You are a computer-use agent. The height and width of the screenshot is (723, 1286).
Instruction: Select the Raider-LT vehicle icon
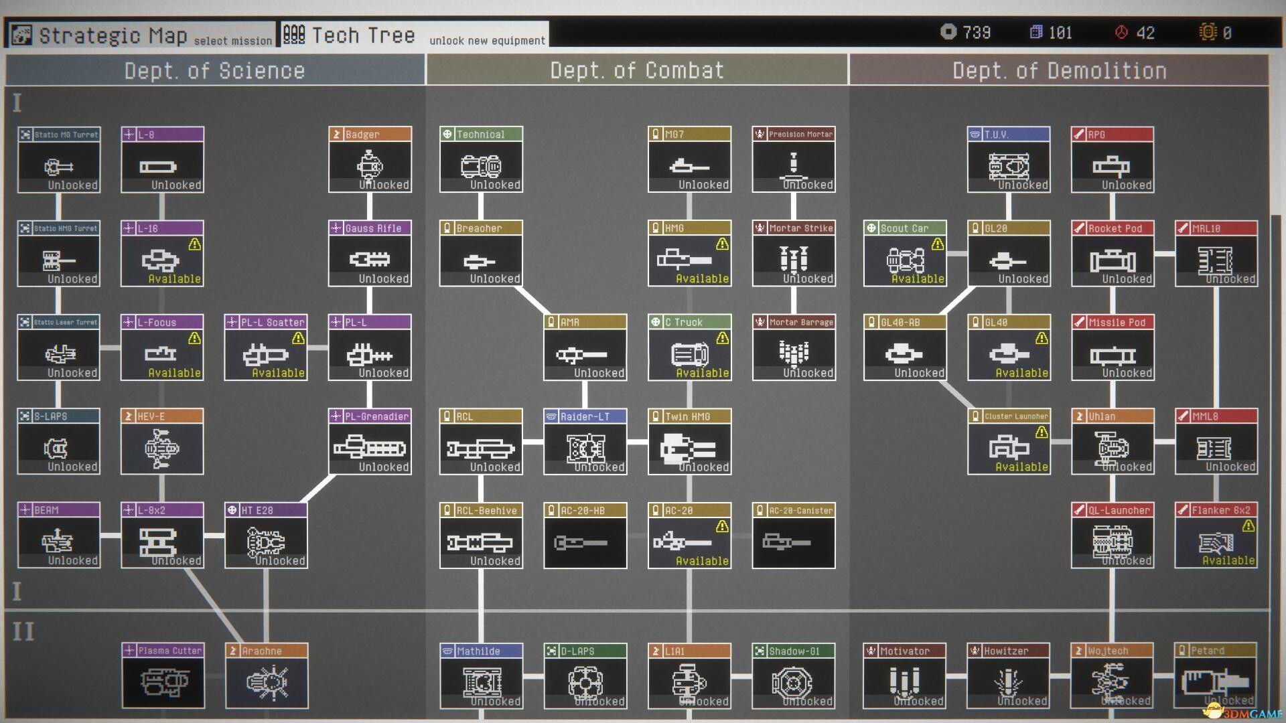(585, 447)
